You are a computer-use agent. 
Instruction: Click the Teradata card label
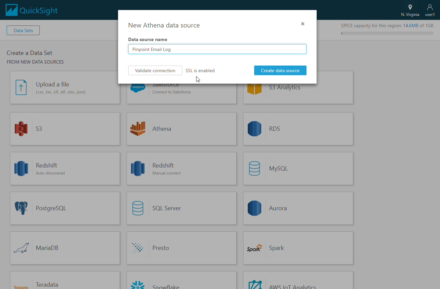pos(47,285)
